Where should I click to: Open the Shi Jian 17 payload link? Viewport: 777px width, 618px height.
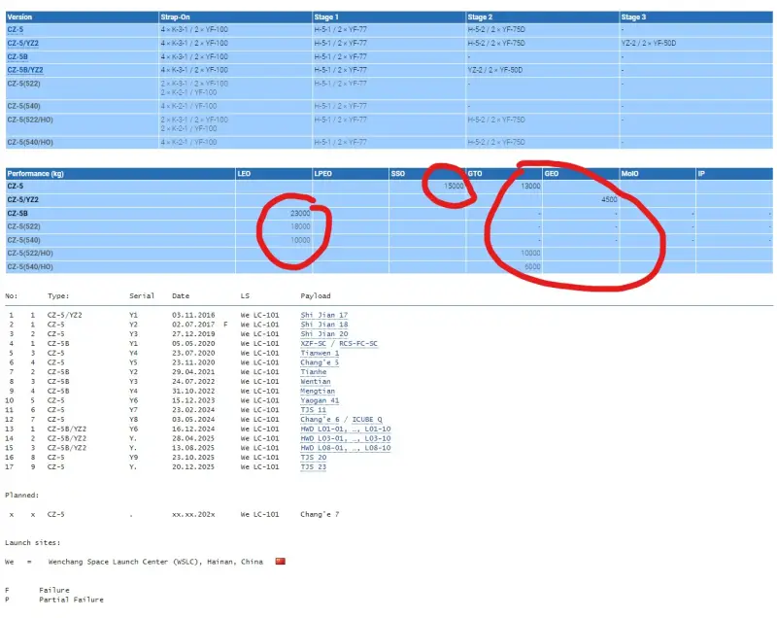(x=323, y=316)
